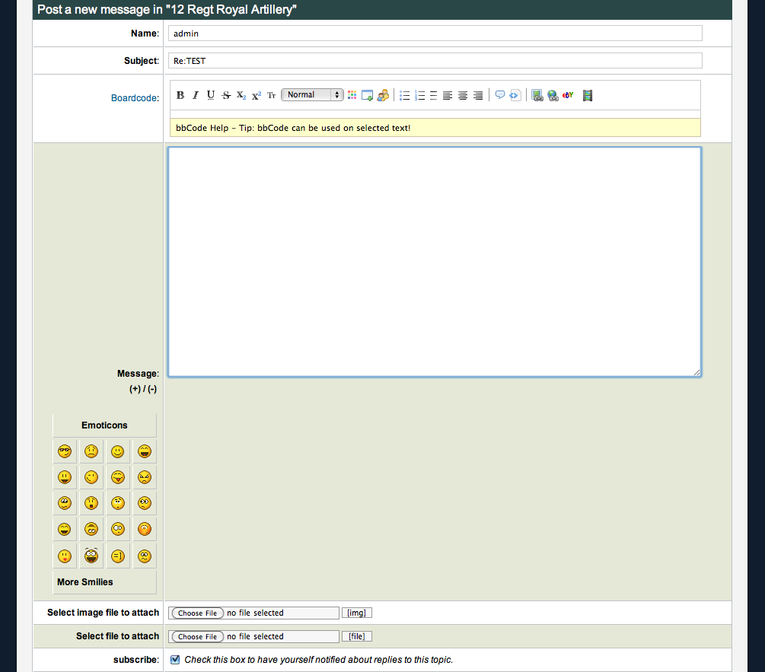Center-align the selected text
765x672 pixels.
[x=463, y=95]
